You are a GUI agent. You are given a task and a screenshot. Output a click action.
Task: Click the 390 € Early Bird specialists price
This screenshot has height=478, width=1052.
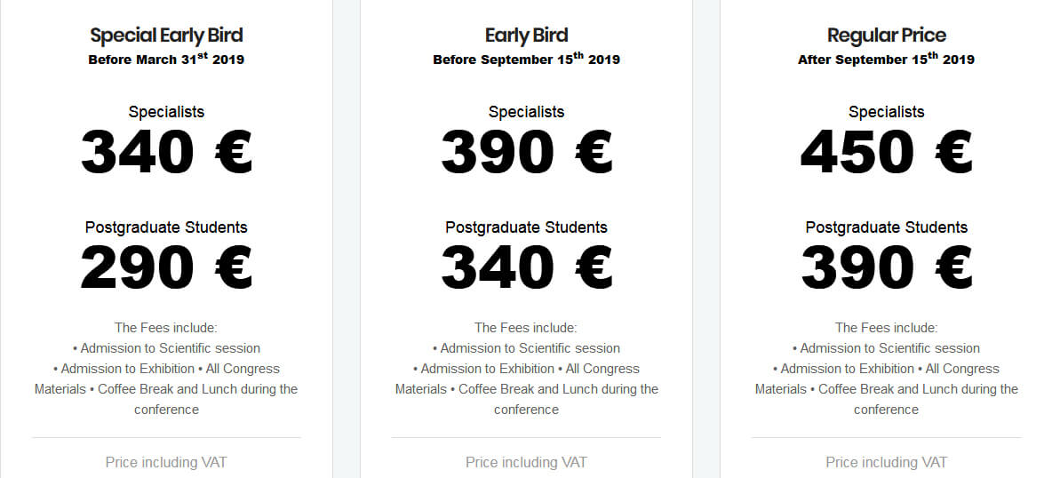click(526, 153)
